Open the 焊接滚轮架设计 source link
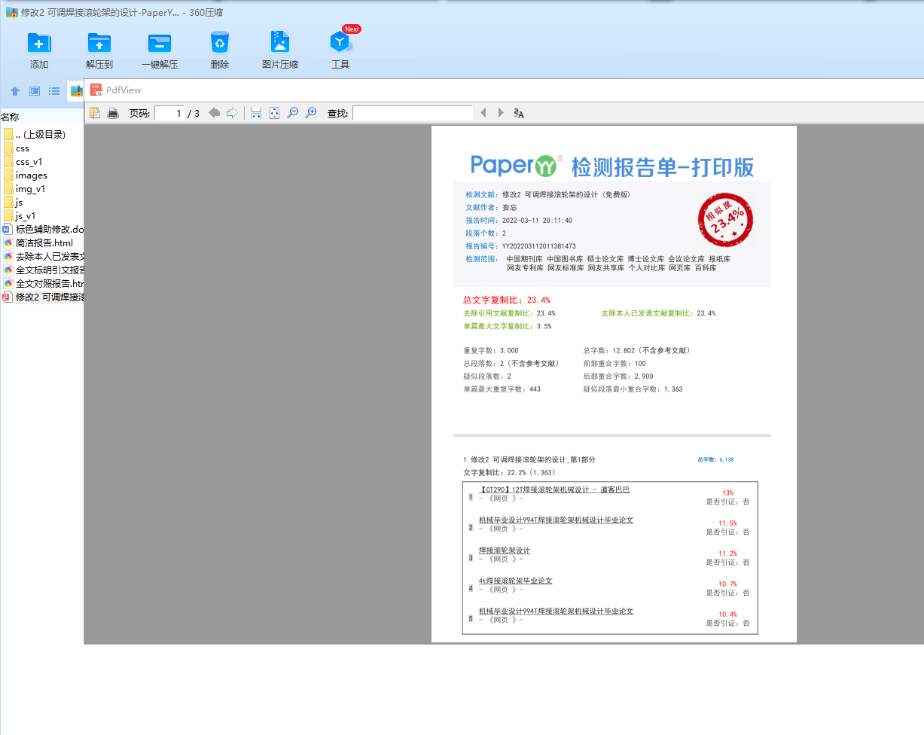This screenshot has width=924, height=735. [x=505, y=550]
